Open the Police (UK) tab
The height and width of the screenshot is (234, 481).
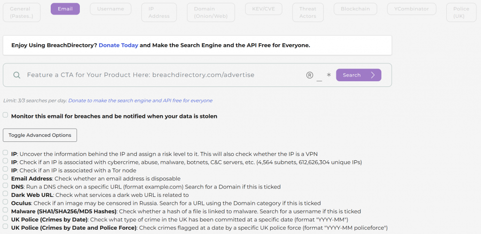pos(461,13)
